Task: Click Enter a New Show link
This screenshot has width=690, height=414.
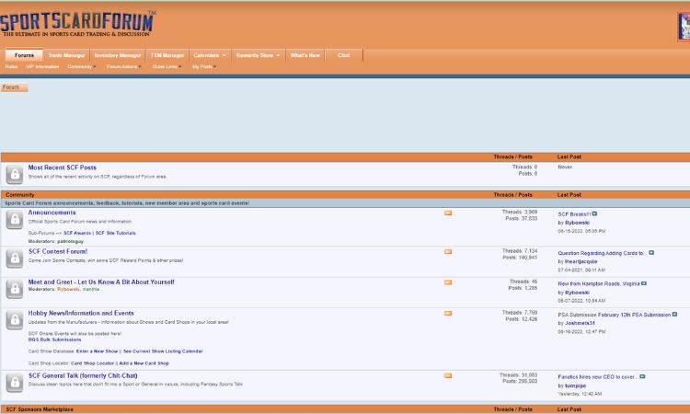Action: pyautogui.click(x=97, y=351)
